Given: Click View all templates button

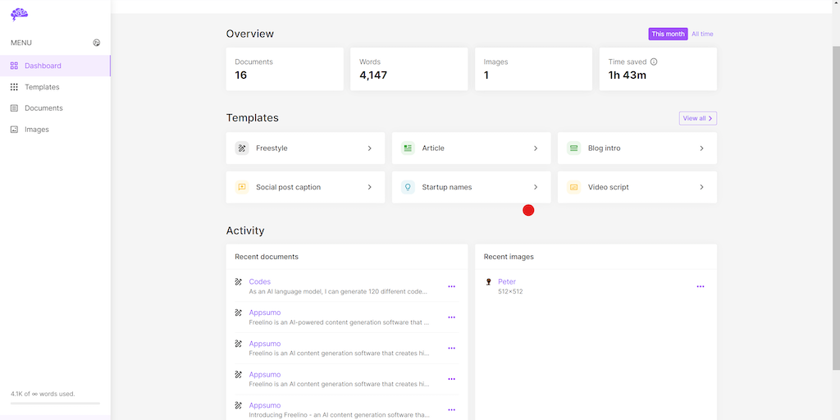Looking at the screenshot, I should pyautogui.click(x=697, y=118).
